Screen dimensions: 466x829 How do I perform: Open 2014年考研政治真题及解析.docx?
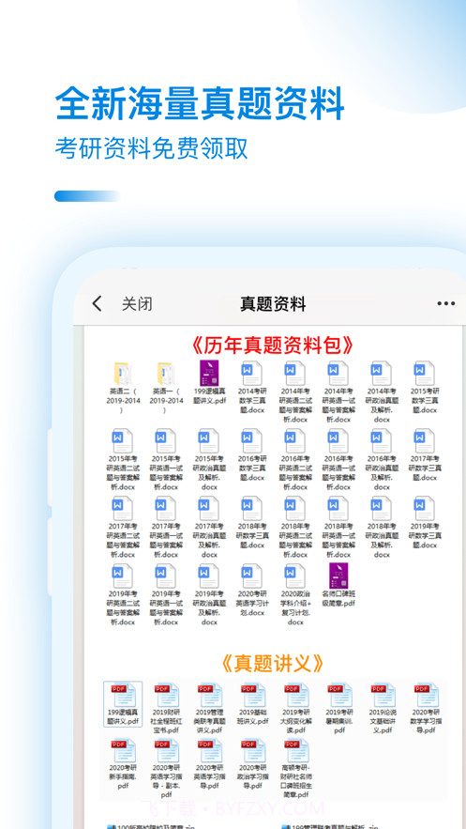pyautogui.click(x=383, y=392)
